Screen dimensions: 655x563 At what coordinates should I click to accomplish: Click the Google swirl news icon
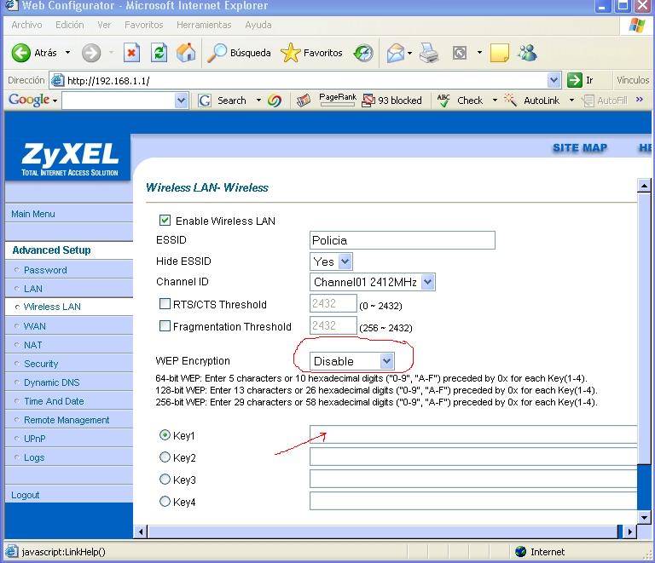(x=275, y=101)
